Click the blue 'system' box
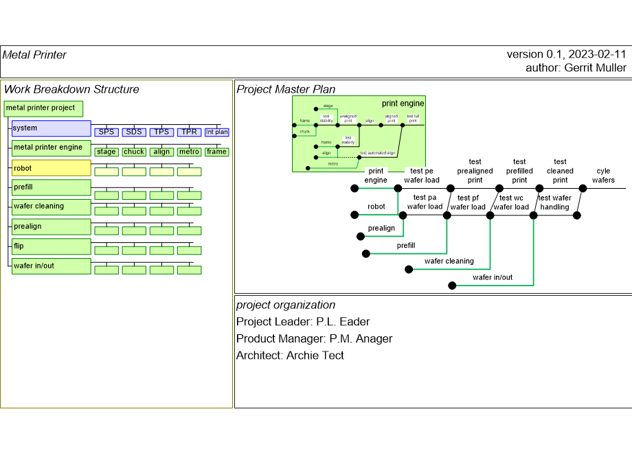 click(x=52, y=128)
